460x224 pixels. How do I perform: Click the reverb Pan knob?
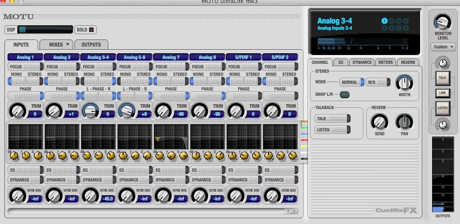coord(404,122)
